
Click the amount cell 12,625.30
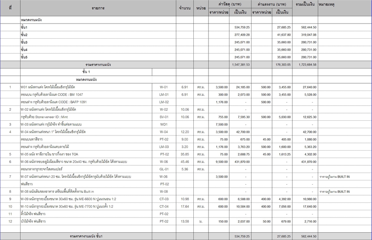click(305, 117)
